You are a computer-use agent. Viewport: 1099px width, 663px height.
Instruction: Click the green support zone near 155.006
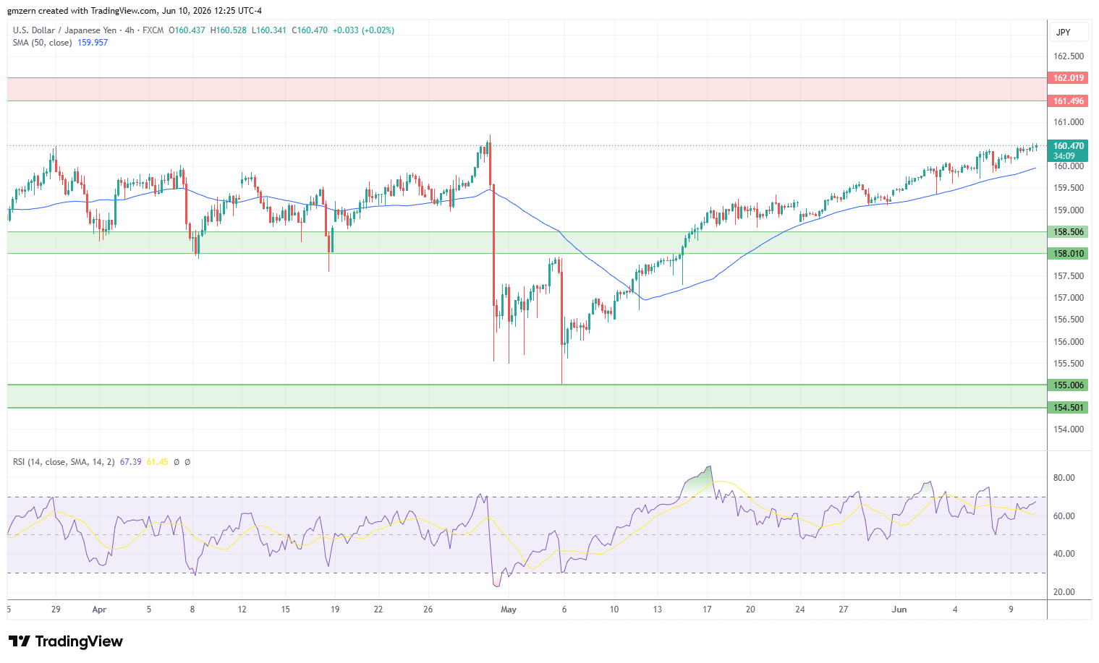(x=527, y=396)
